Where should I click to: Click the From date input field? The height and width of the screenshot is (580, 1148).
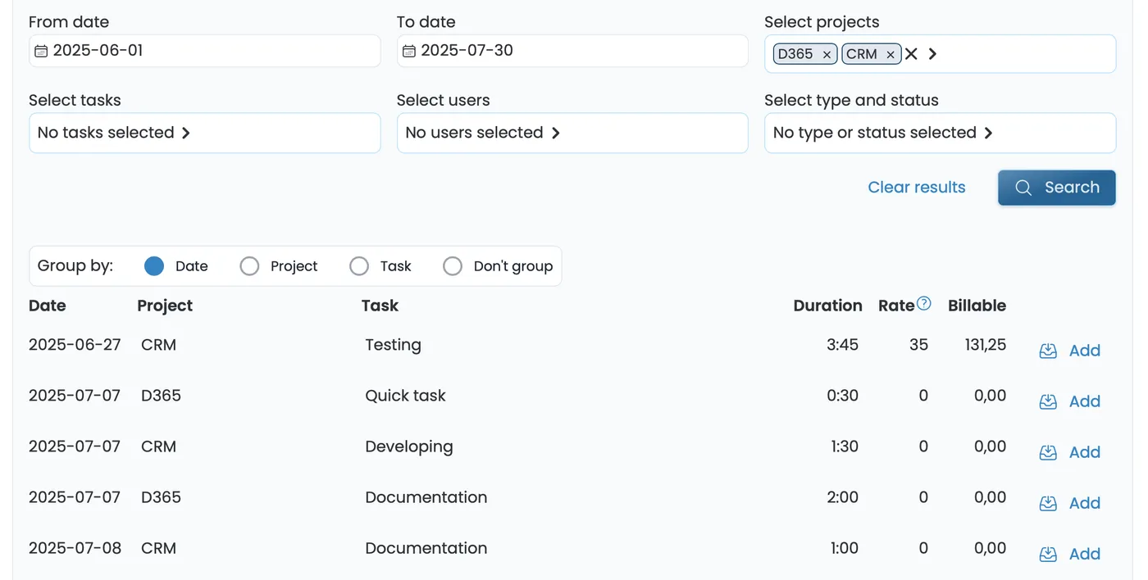[x=205, y=51]
